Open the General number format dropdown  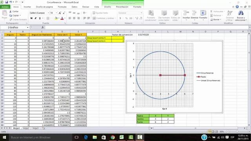coord(141,13)
